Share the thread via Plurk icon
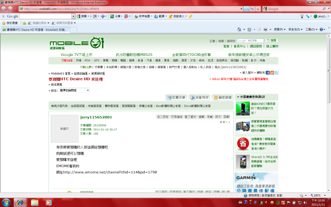 pos(272,72)
